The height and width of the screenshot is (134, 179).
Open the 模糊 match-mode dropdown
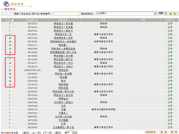click(162, 13)
